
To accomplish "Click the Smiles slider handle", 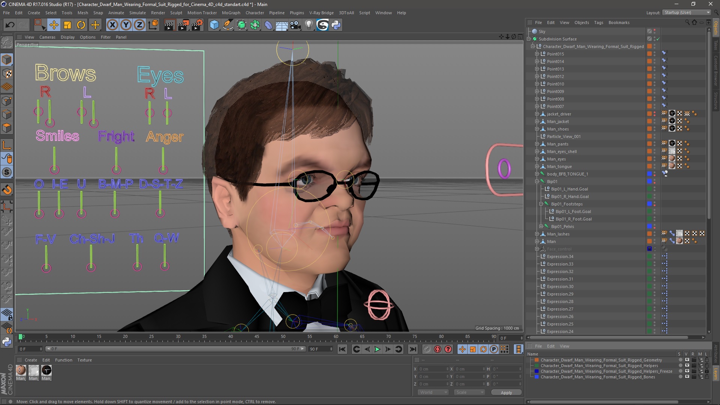I will coord(54,169).
